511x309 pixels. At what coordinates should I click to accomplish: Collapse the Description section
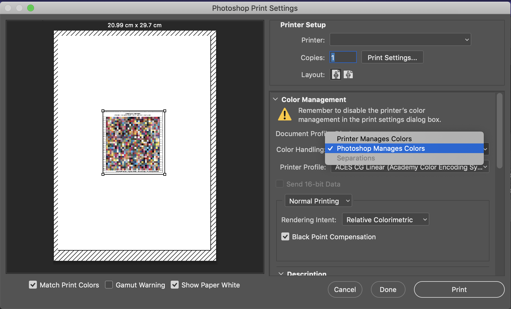click(281, 273)
